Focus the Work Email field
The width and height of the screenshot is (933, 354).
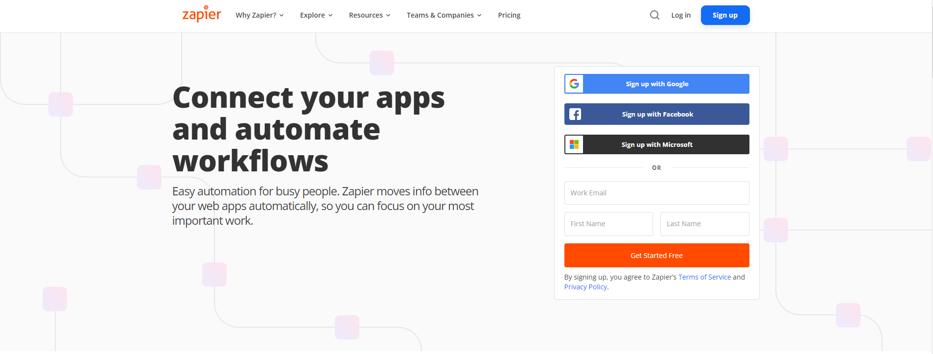tap(656, 193)
